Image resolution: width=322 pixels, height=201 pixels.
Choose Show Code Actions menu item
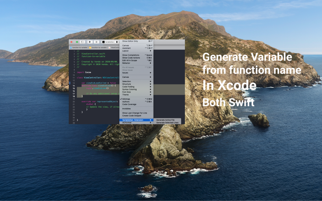(x=136, y=58)
